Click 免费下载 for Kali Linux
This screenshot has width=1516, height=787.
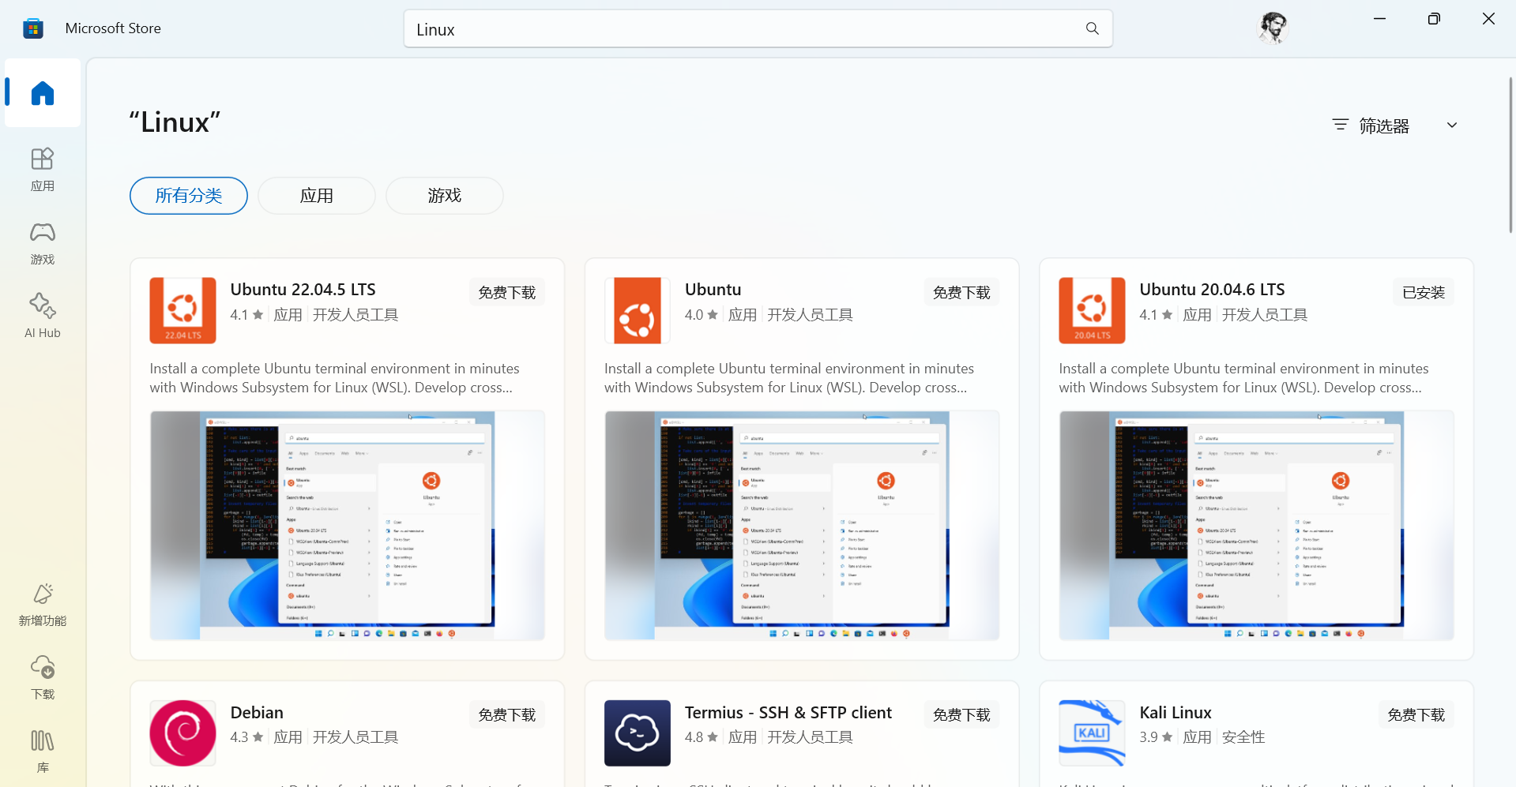point(1416,714)
